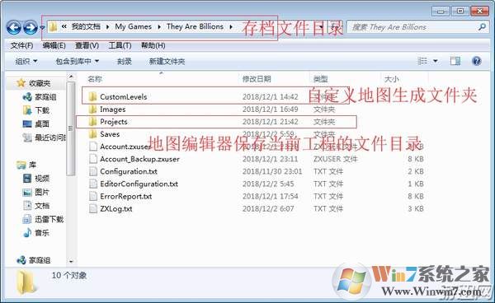Click the Back navigation arrow
This screenshot has width=495, height=303.
point(14,27)
